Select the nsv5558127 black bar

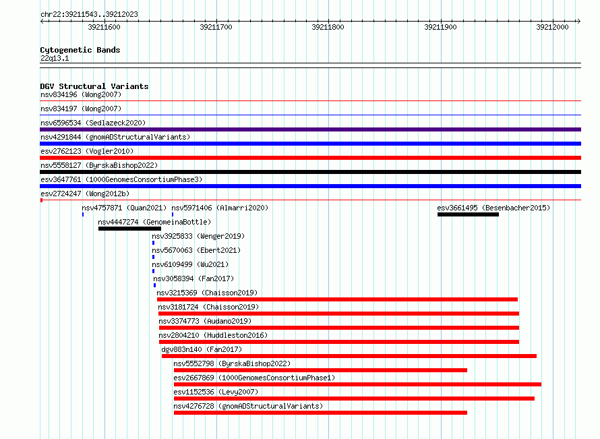pyautogui.click(x=310, y=172)
